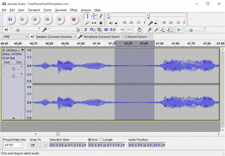Select the Multi-Tool asterisk icon
The height and width of the screenshot is (156, 225).
tap(100, 23)
